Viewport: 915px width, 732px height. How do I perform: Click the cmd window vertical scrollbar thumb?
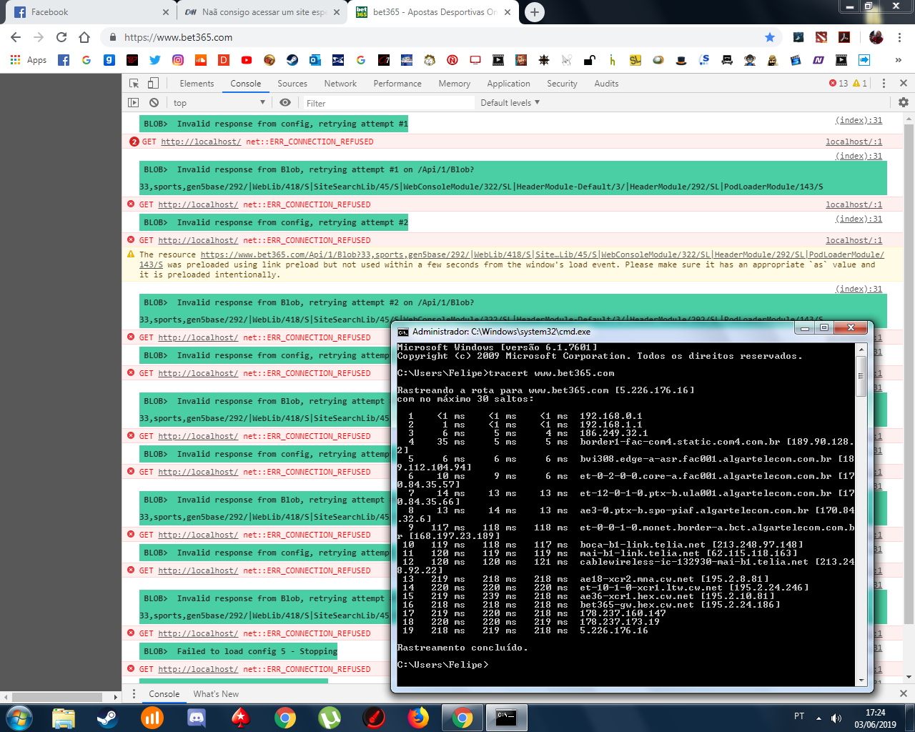tap(861, 375)
